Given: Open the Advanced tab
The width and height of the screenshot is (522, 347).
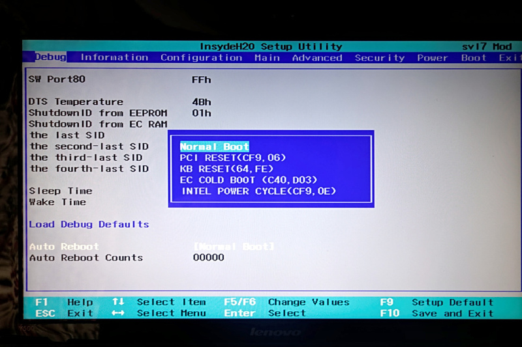Looking at the screenshot, I should click(x=317, y=58).
